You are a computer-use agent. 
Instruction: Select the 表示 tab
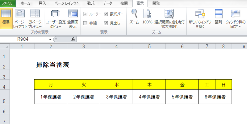click(140, 3)
